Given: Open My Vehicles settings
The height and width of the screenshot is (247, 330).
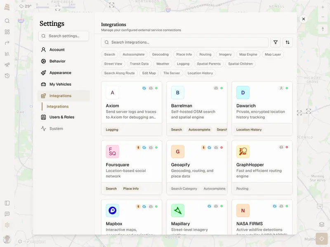Looking at the screenshot, I should pos(64,84).
